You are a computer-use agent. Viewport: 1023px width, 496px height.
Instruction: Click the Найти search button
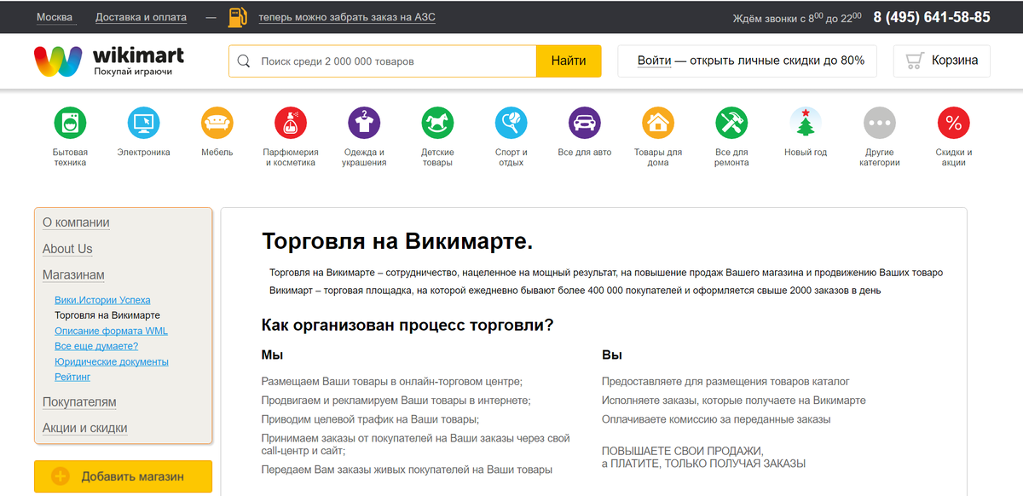[x=569, y=61]
